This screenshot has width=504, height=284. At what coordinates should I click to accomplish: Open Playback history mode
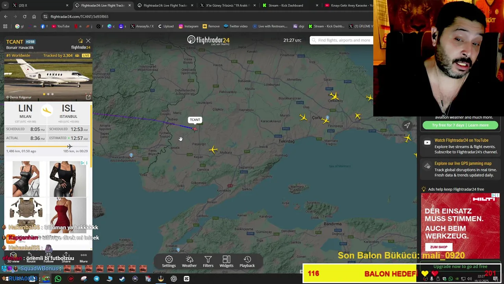pos(247,262)
